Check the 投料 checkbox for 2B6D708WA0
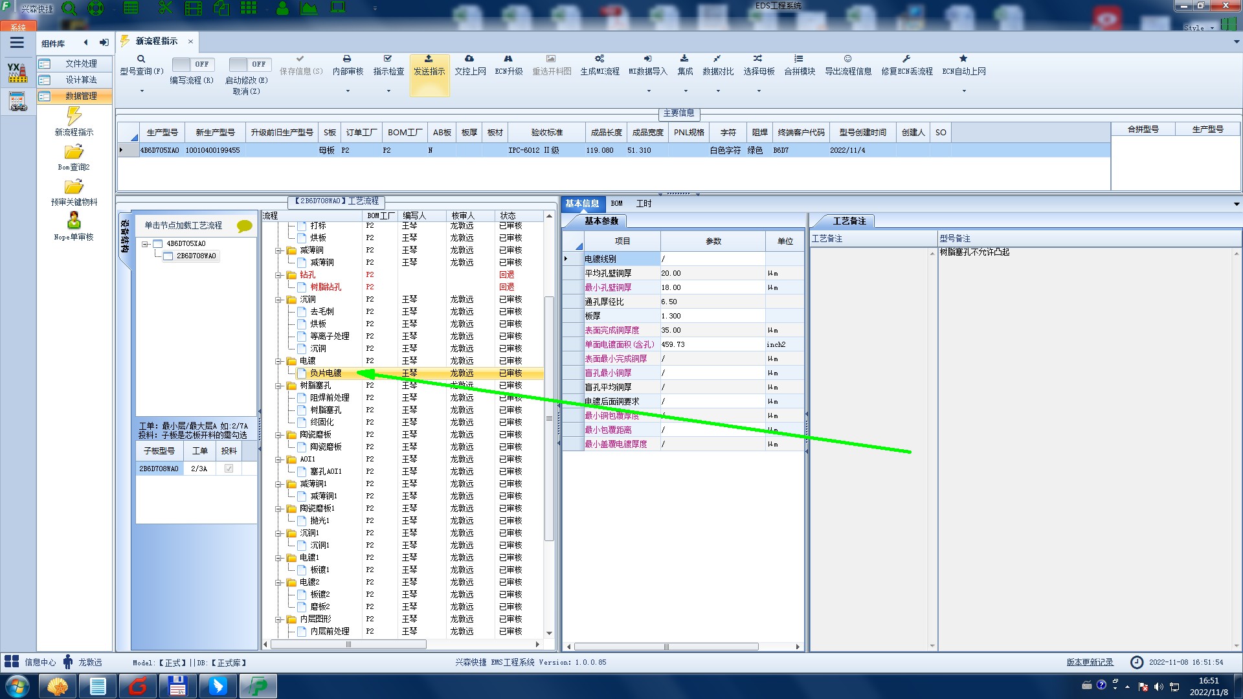Screen dimensions: 1243x699 click(x=229, y=469)
